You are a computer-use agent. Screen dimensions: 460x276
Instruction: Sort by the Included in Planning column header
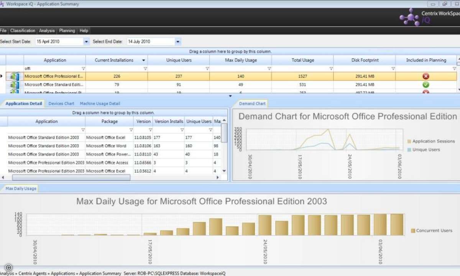[x=426, y=60]
